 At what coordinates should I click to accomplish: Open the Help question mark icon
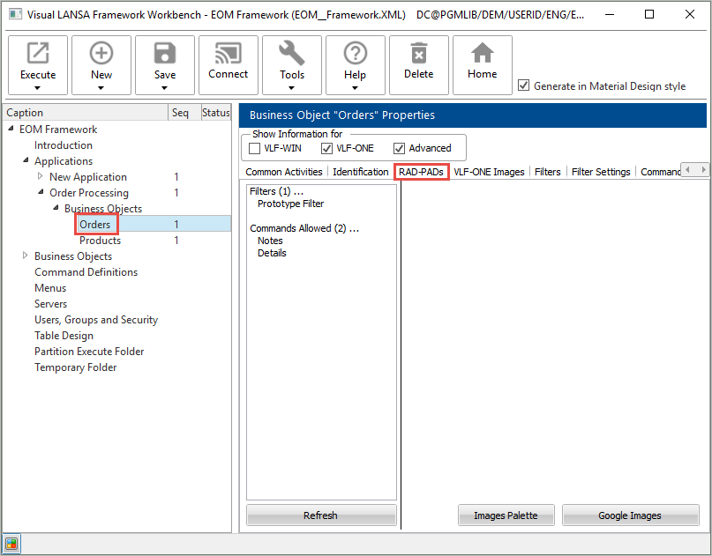pos(356,55)
